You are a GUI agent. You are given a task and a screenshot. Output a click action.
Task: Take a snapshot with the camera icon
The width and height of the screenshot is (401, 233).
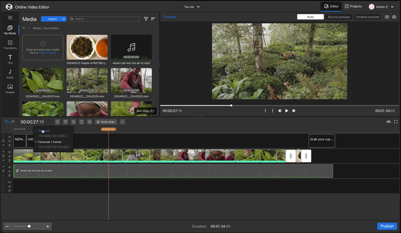[x=394, y=17]
